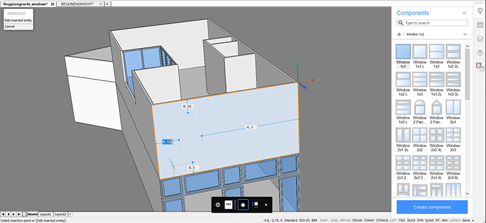Toggle ORTHO mode in the status bar
486x223 pixels.
click(x=345, y=220)
